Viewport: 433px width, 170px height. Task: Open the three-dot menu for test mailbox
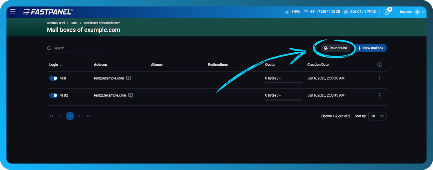tap(380, 78)
